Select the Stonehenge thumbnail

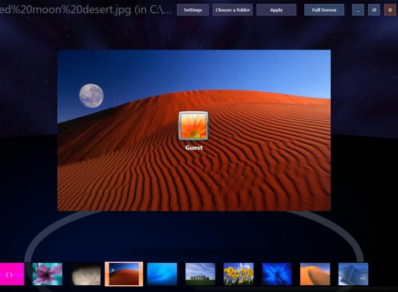pos(200,274)
